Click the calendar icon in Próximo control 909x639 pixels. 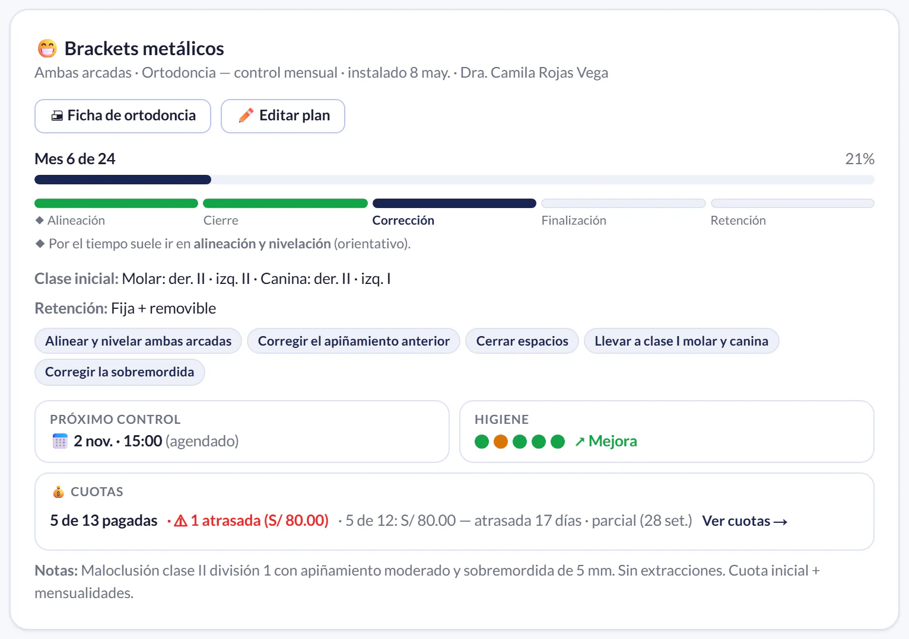click(60, 441)
